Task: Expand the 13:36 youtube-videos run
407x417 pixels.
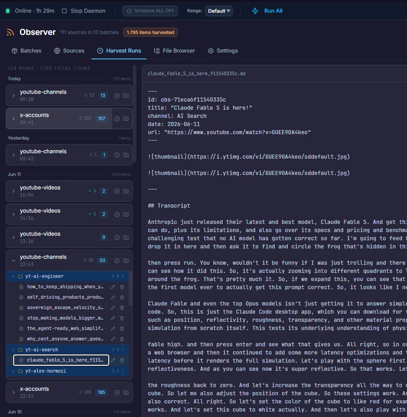Action: [x=14, y=237]
